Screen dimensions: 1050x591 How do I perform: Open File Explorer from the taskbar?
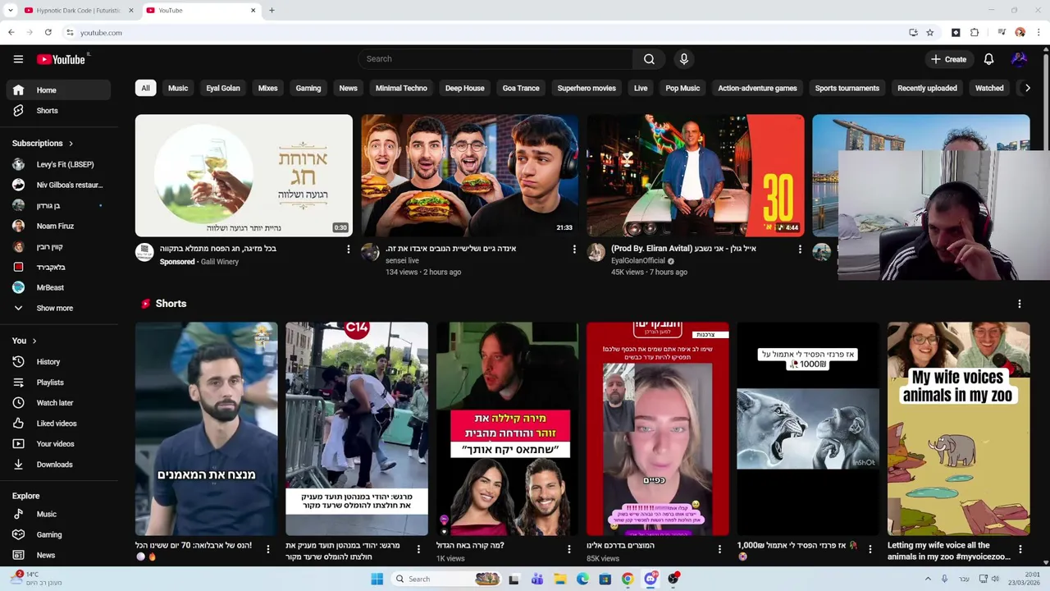tap(559, 579)
